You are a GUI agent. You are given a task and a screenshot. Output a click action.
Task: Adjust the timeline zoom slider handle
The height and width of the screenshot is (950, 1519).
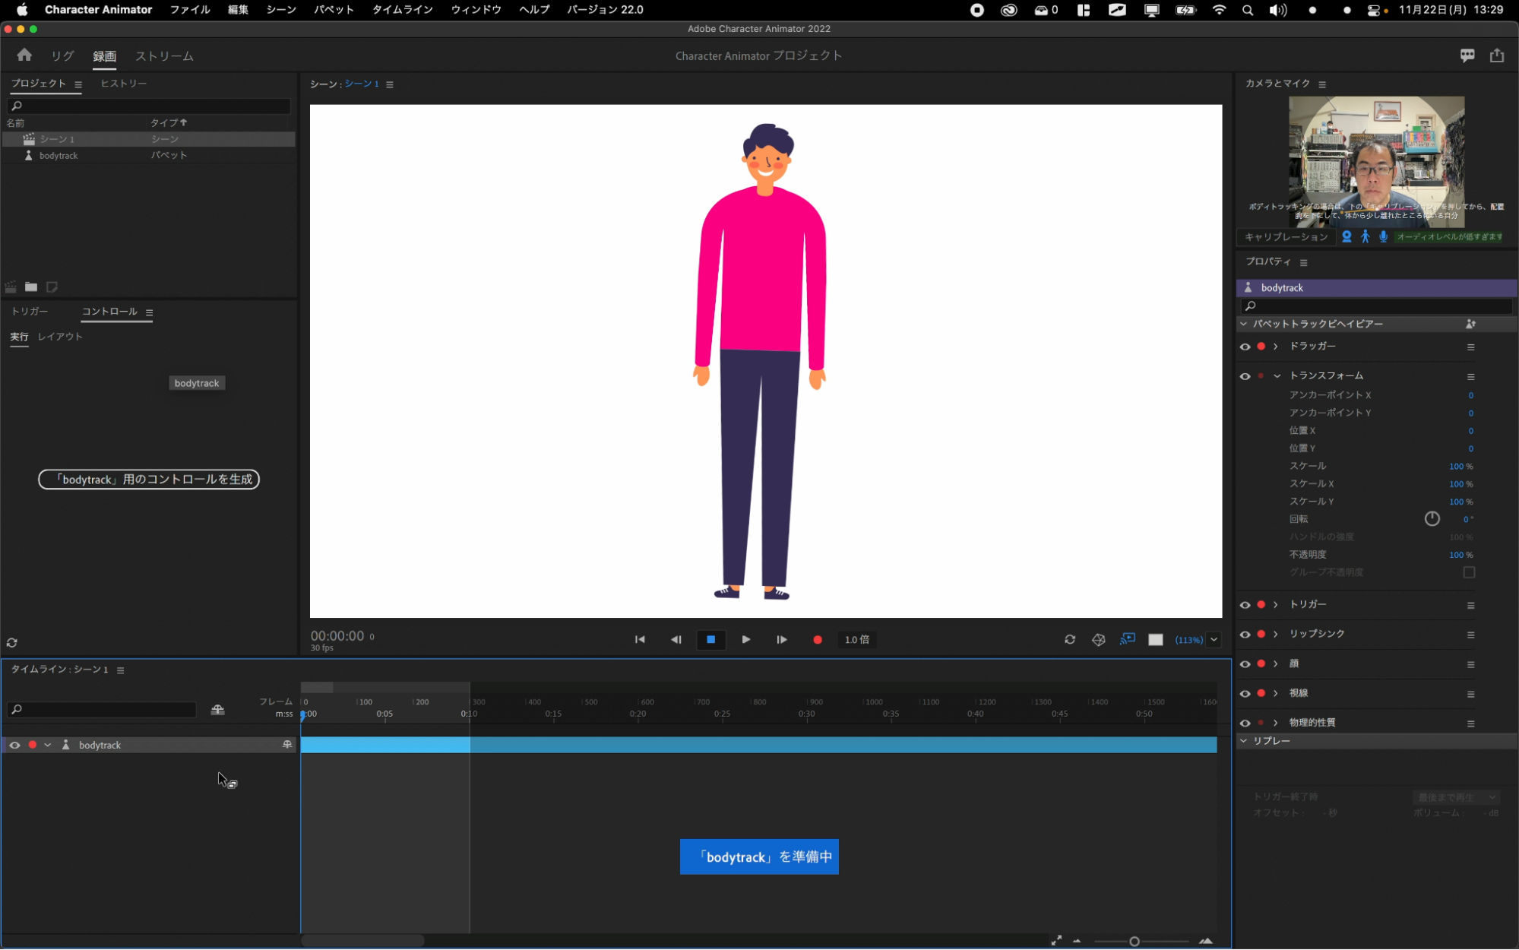coord(1134,942)
